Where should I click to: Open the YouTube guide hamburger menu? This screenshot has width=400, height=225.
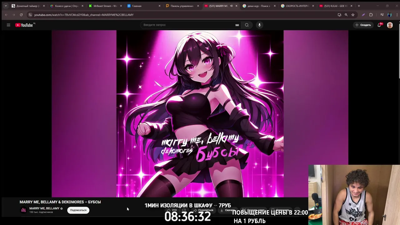(x=8, y=25)
